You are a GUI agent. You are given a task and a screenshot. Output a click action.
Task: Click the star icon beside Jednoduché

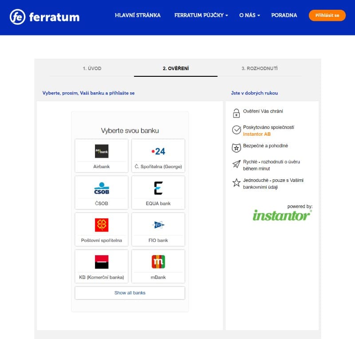click(237, 182)
